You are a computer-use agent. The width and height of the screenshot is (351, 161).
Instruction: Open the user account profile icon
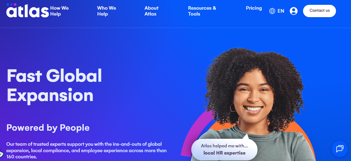coord(294,11)
